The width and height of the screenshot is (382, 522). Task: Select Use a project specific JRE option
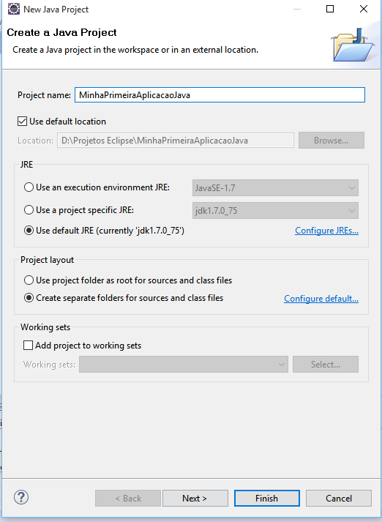(29, 210)
